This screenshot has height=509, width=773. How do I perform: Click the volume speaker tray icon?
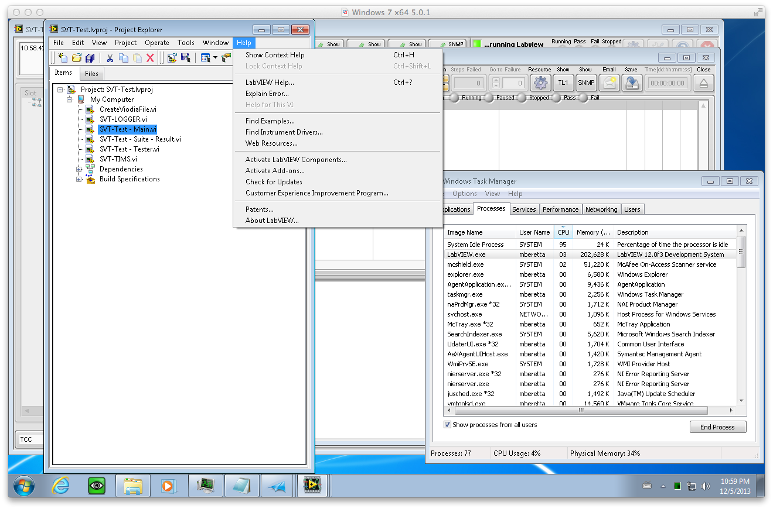point(705,486)
